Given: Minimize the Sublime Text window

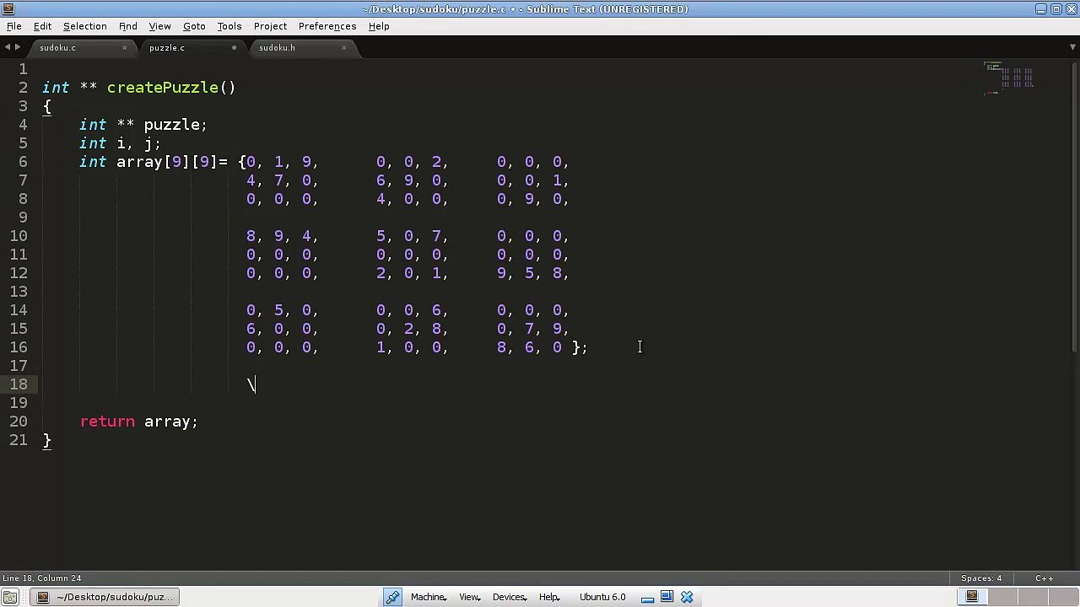Looking at the screenshot, I should point(1041,9).
